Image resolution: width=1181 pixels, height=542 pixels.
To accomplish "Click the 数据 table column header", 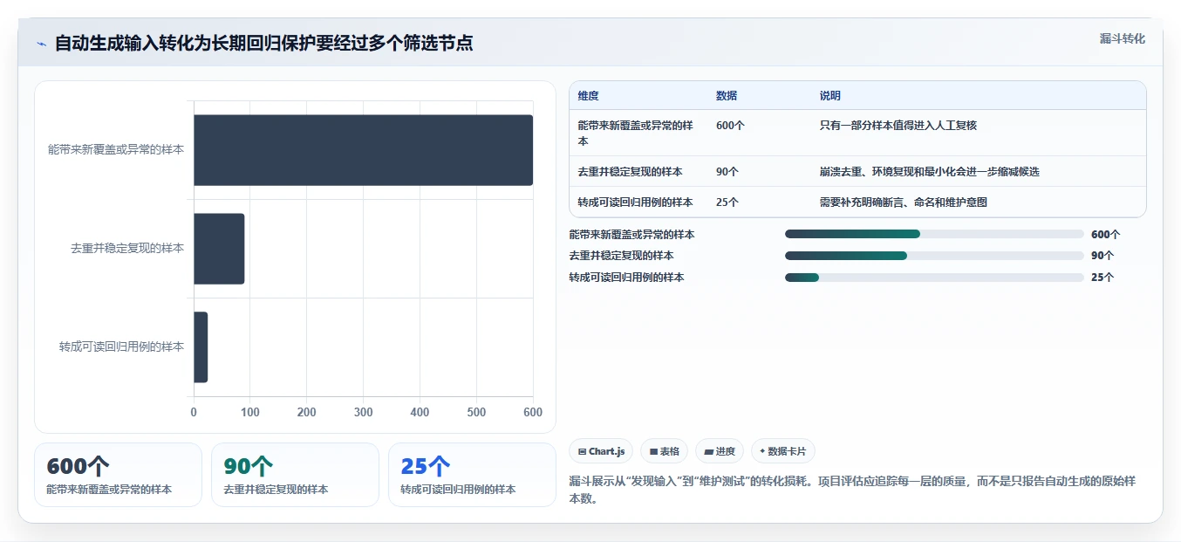I will pyautogui.click(x=727, y=96).
